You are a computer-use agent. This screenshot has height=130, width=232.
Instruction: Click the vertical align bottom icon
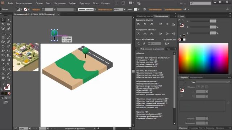coord(174,24)
